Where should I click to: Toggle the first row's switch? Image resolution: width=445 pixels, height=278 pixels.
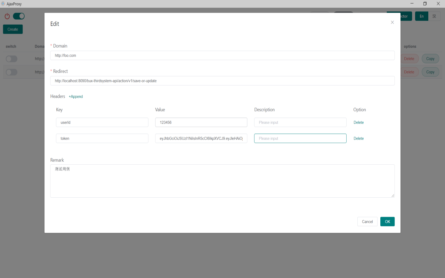coord(11,59)
